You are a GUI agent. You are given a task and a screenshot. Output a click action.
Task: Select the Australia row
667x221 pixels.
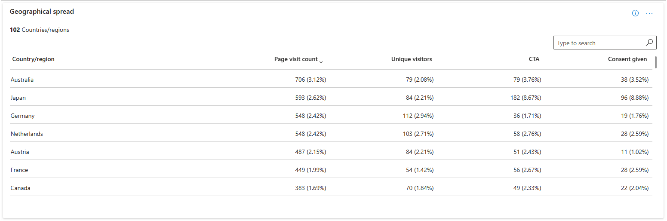[22, 80]
